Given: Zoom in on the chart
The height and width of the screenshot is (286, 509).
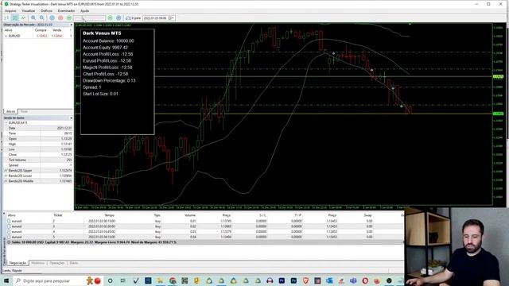Looking at the screenshot, I should click(x=33, y=17).
